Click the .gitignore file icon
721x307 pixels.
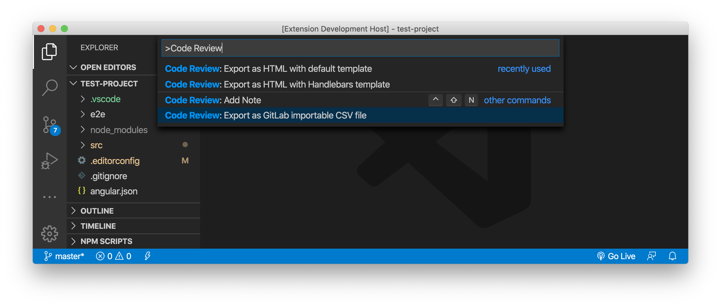coord(82,176)
